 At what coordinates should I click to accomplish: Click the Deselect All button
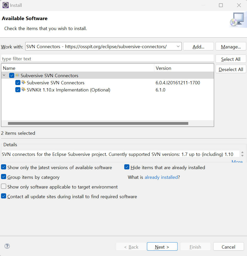coord(231,69)
